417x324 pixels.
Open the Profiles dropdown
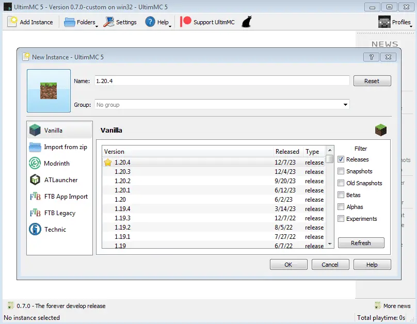(x=395, y=22)
